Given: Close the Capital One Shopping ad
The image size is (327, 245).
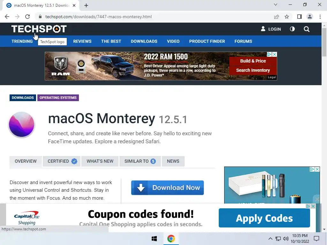Looking at the screenshot, I should (x=313, y=206).
